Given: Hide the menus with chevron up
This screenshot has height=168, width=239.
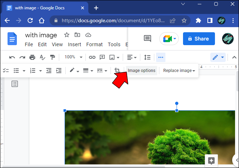Looking at the screenshot, I should click(234, 57).
